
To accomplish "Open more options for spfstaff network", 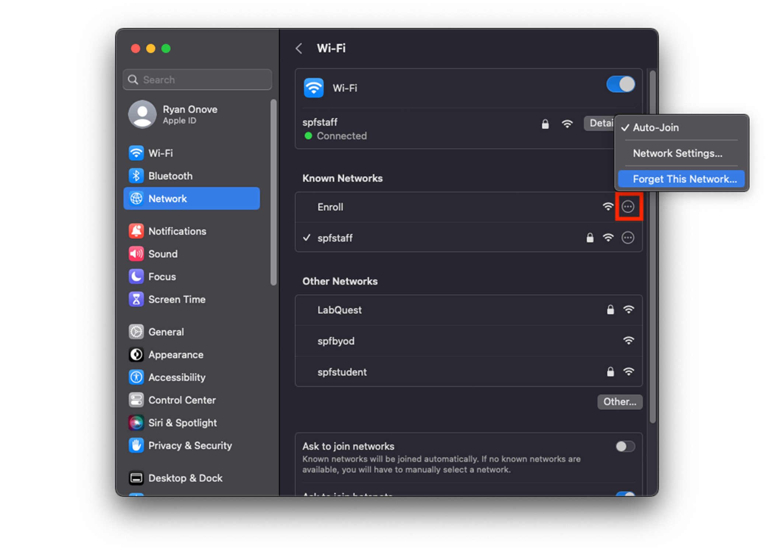I will [x=628, y=238].
